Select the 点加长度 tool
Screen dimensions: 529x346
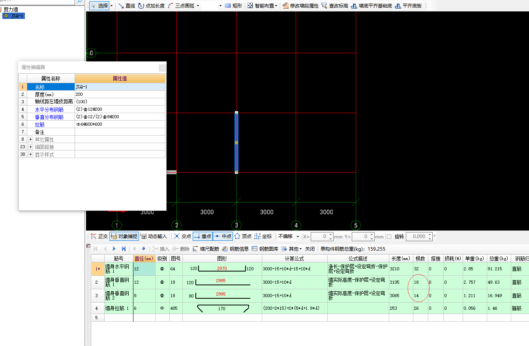(151, 6)
